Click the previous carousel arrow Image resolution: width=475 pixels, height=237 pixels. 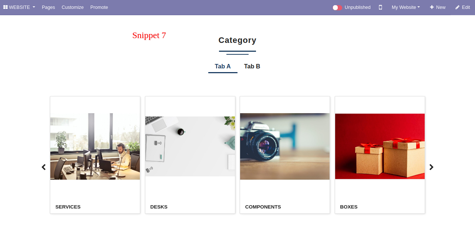[x=44, y=167]
